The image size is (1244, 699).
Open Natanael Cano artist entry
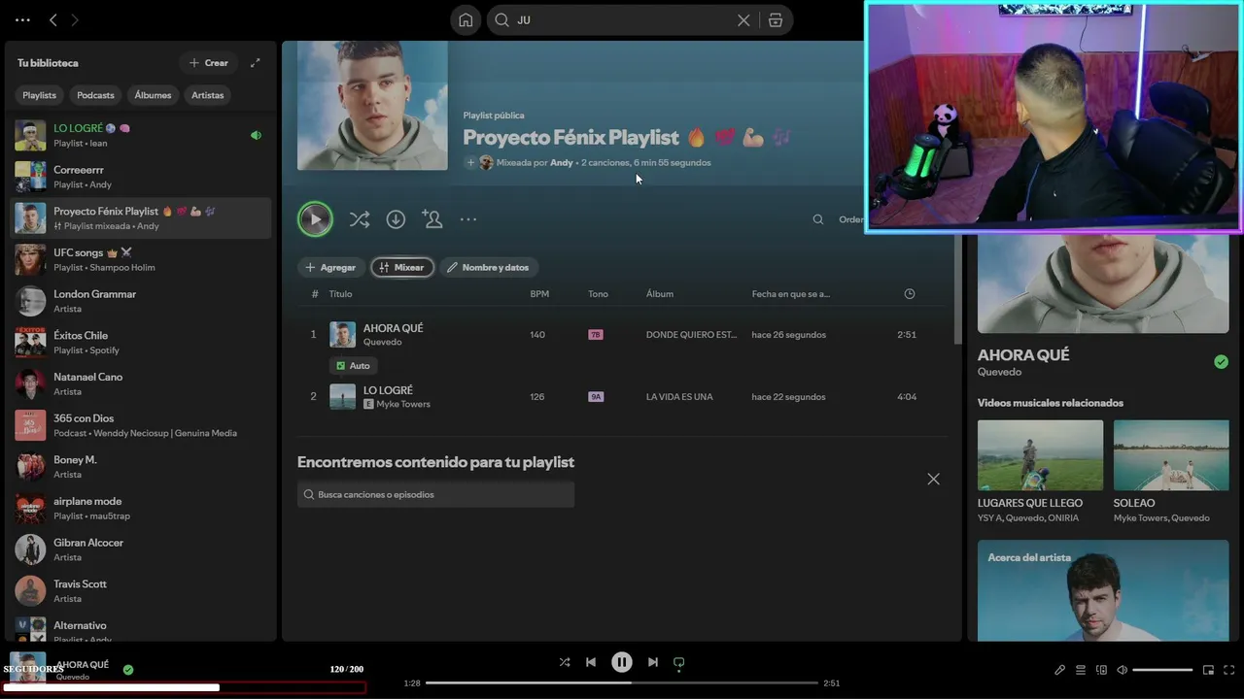tap(141, 383)
